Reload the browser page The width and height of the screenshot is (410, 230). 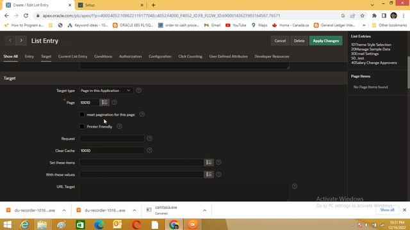26,15
